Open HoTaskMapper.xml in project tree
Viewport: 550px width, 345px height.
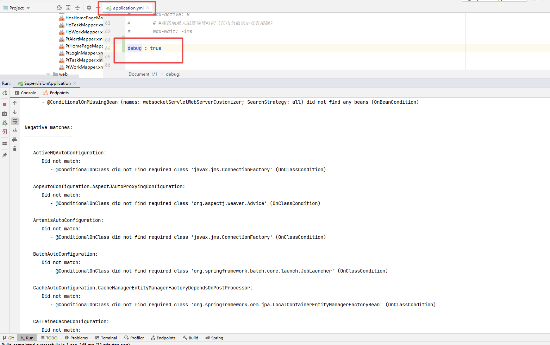coord(81,25)
